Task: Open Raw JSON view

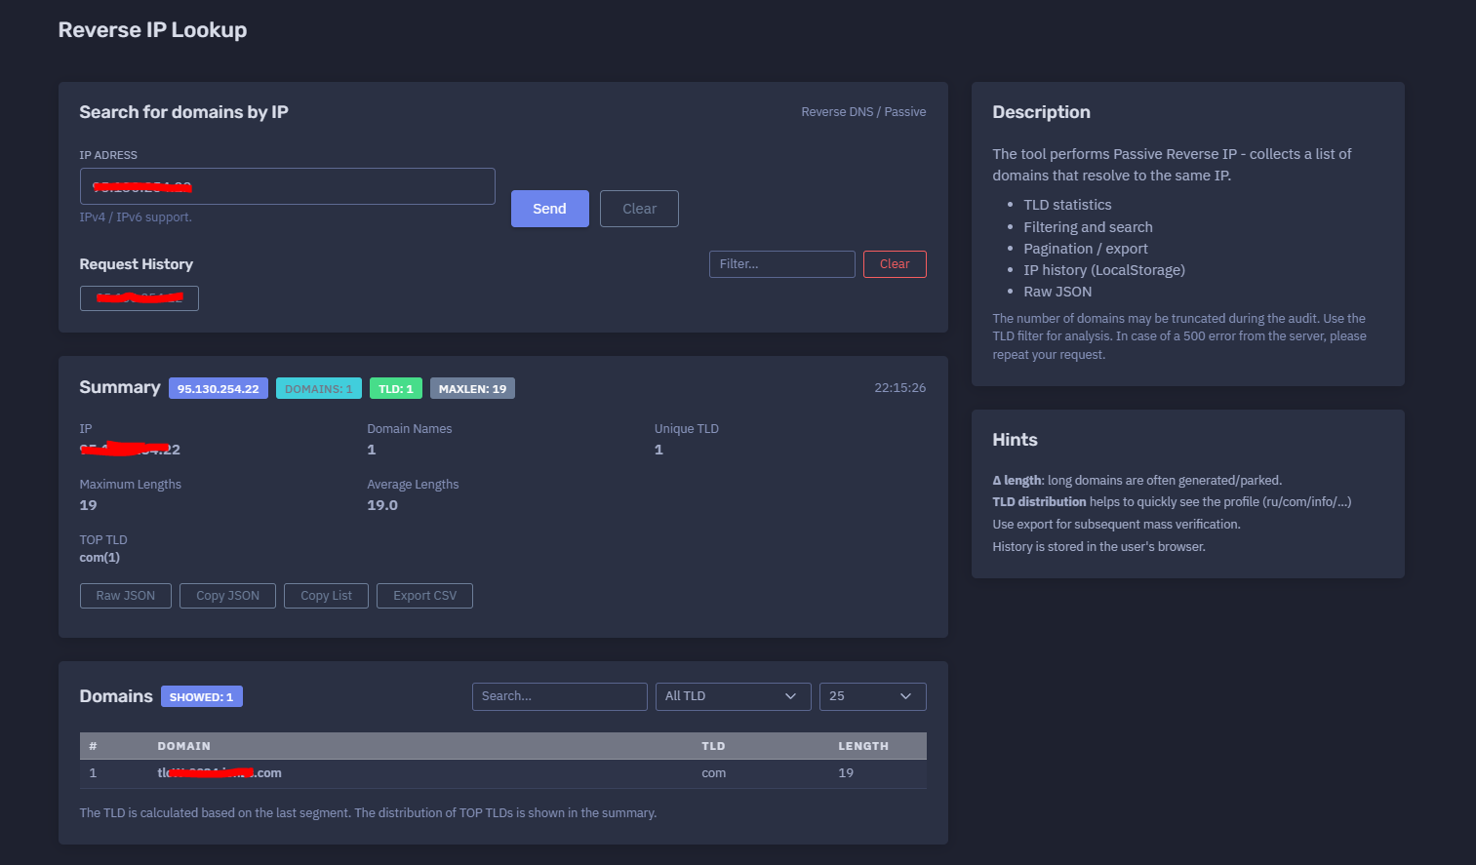Action: coord(126,596)
